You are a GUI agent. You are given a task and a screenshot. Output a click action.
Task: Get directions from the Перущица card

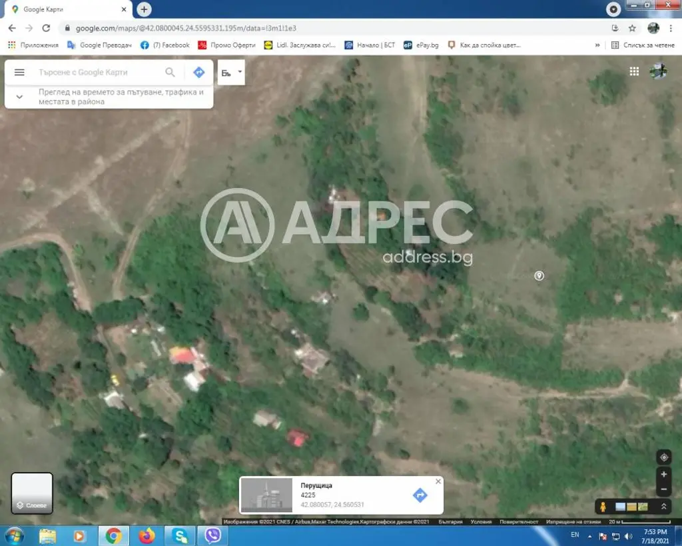(420, 495)
